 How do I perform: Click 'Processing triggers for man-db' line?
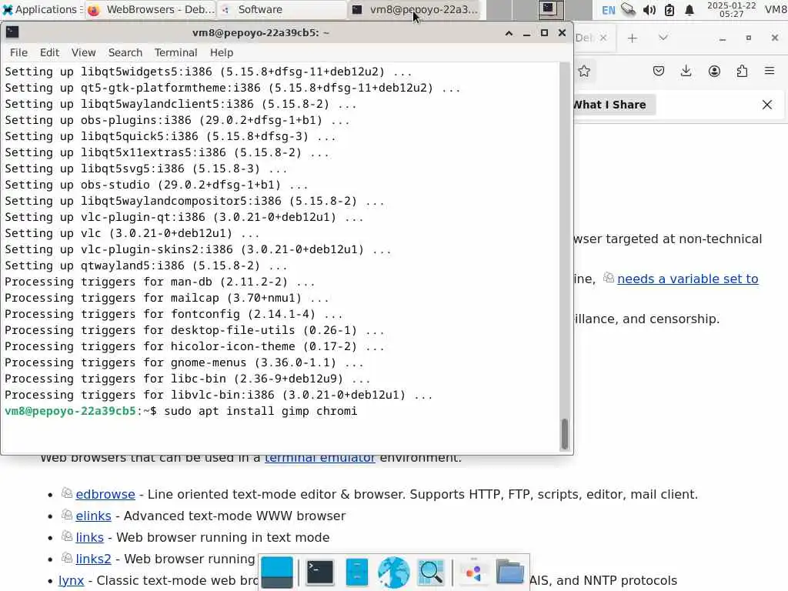160,282
